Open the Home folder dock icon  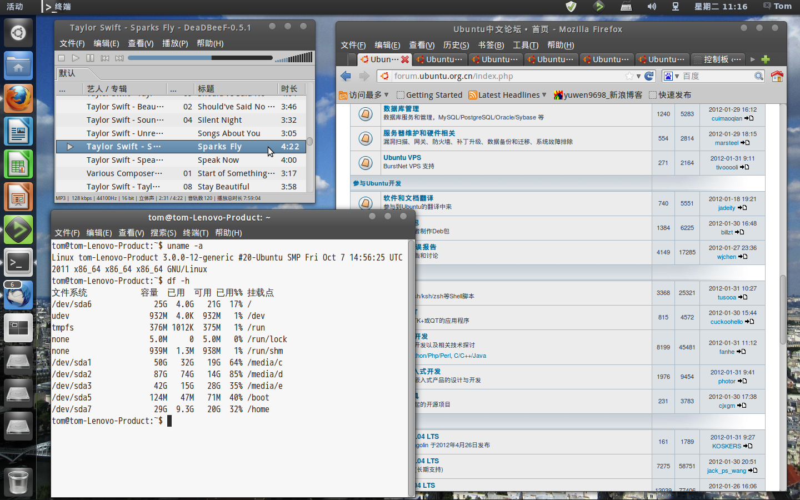18,66
